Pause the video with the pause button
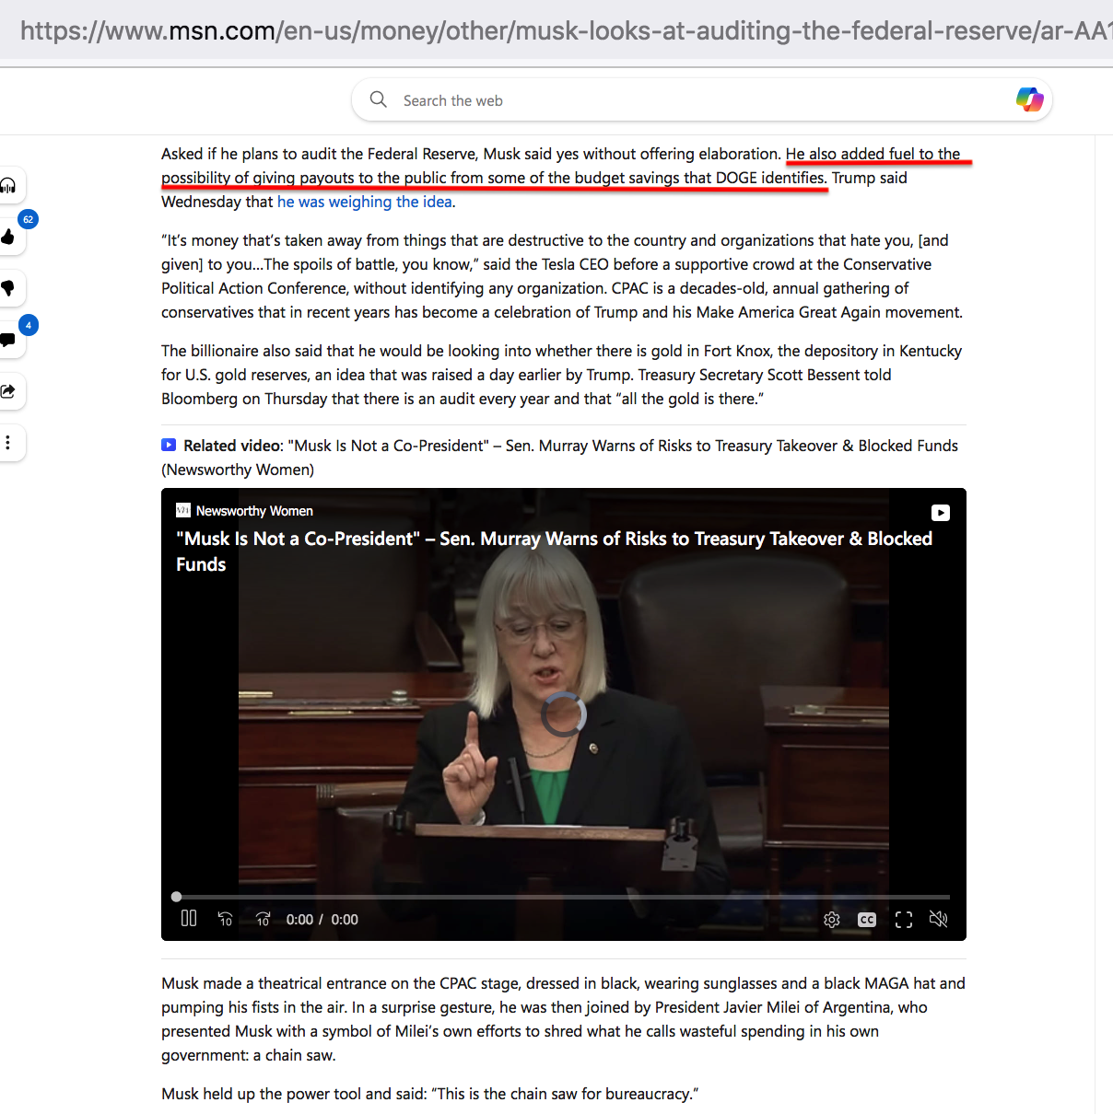Image resolution: width=1113 pixels, height=1114 pixels. coord(189,918)
